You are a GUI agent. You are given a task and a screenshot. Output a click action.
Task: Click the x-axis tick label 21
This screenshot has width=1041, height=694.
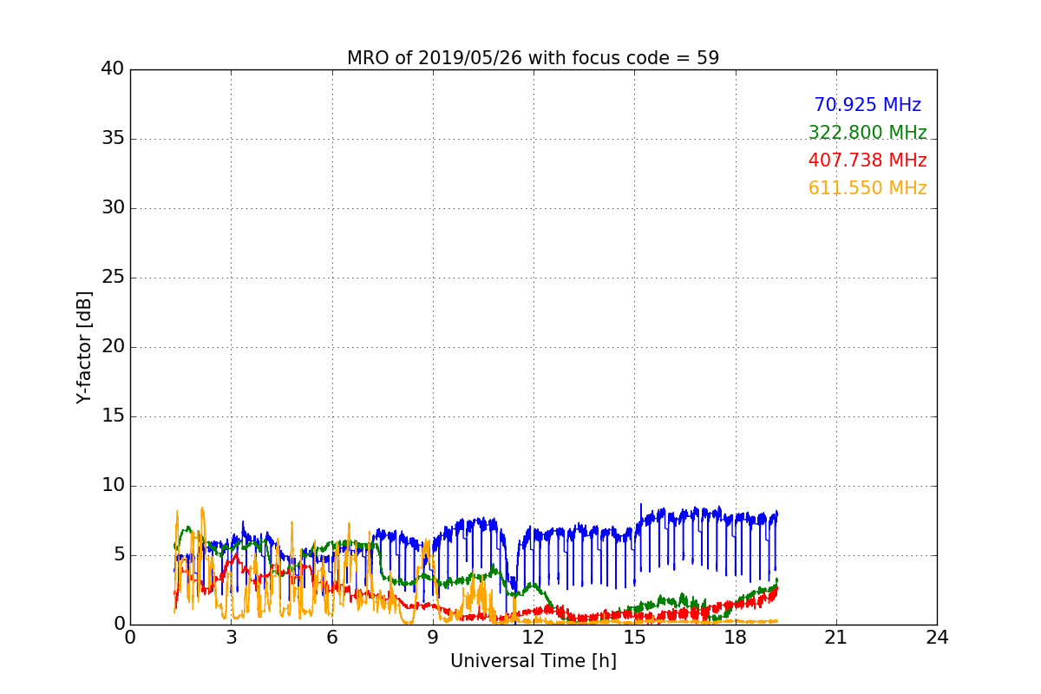pos(836,638)
